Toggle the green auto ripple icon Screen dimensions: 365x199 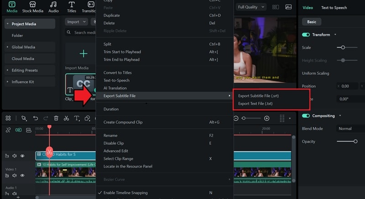pos(18,130)
